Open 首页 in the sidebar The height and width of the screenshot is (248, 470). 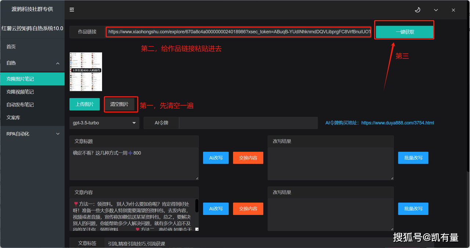pos(11,47)
